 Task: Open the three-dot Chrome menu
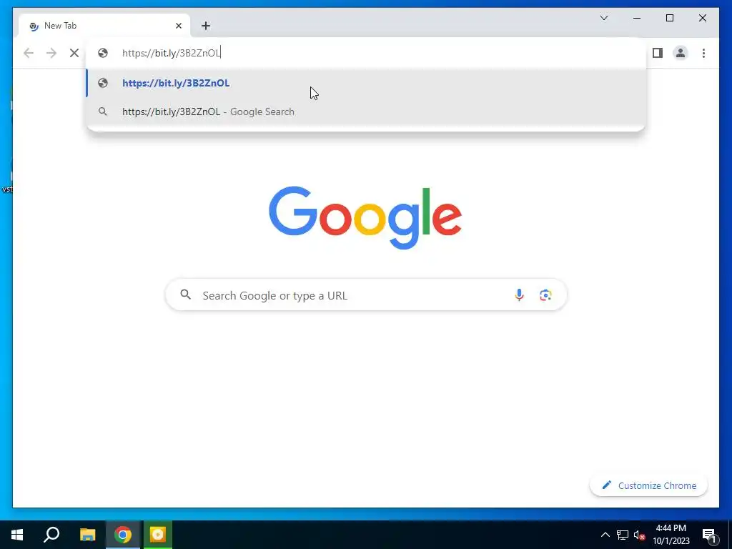(703, 53)
